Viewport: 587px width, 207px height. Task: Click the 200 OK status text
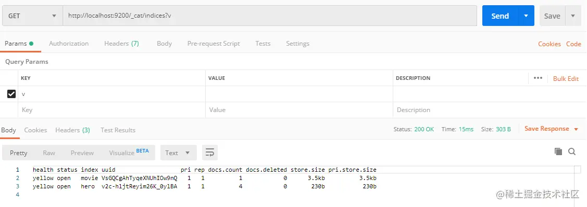coord(424,129)
